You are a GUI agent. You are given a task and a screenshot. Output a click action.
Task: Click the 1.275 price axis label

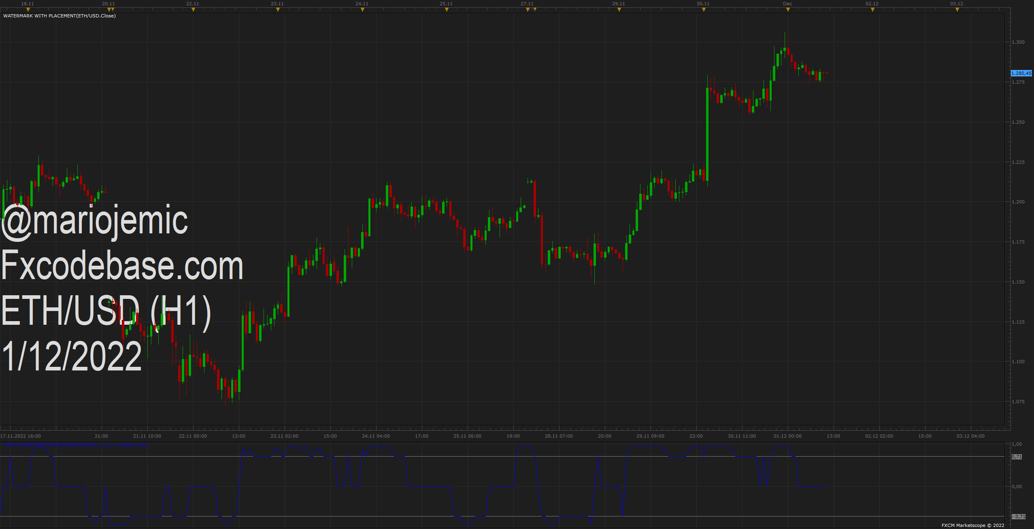coord(1018,82)
